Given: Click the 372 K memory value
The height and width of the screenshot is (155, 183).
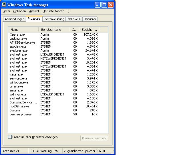Looking at the screenshot, I should pos(94,90).
